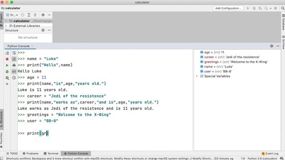Expand External Libraries node
Screen dimensions: 285x160
pyautogui.click(x=6, y=26)
